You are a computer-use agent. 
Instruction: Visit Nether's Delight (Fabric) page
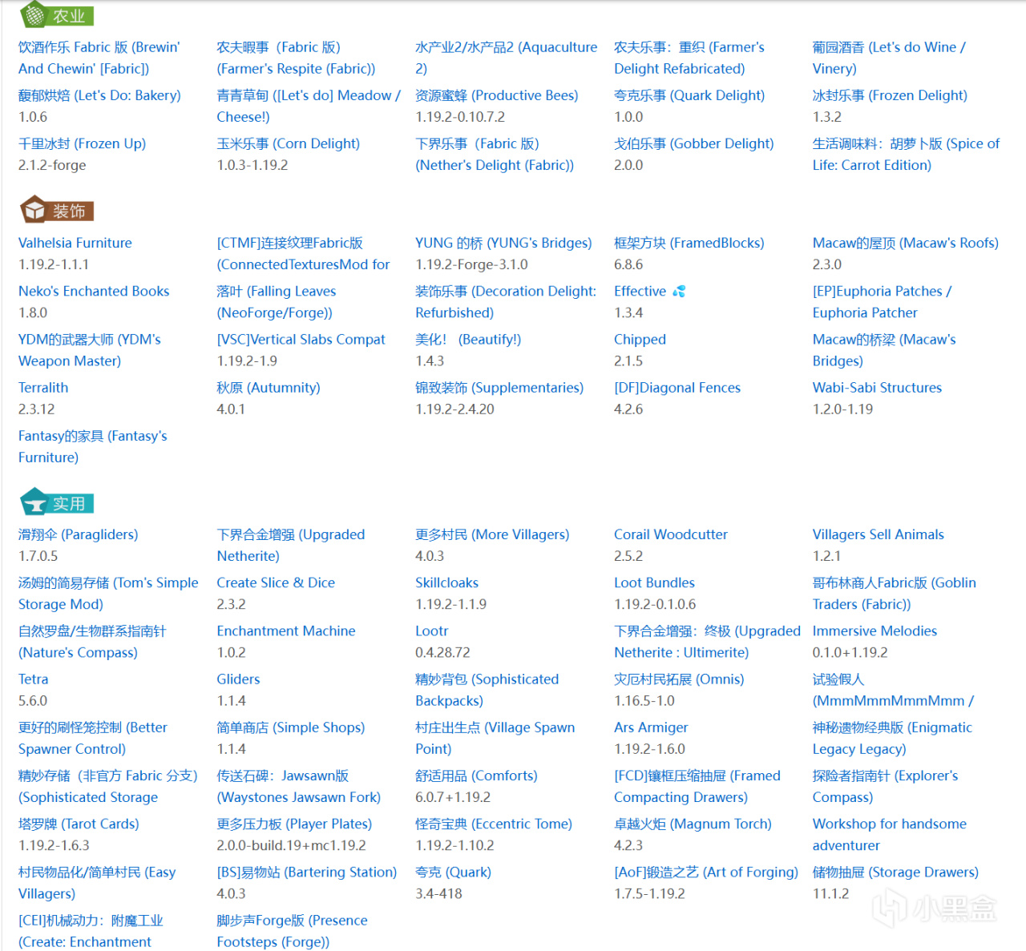[x=495, y=154]
